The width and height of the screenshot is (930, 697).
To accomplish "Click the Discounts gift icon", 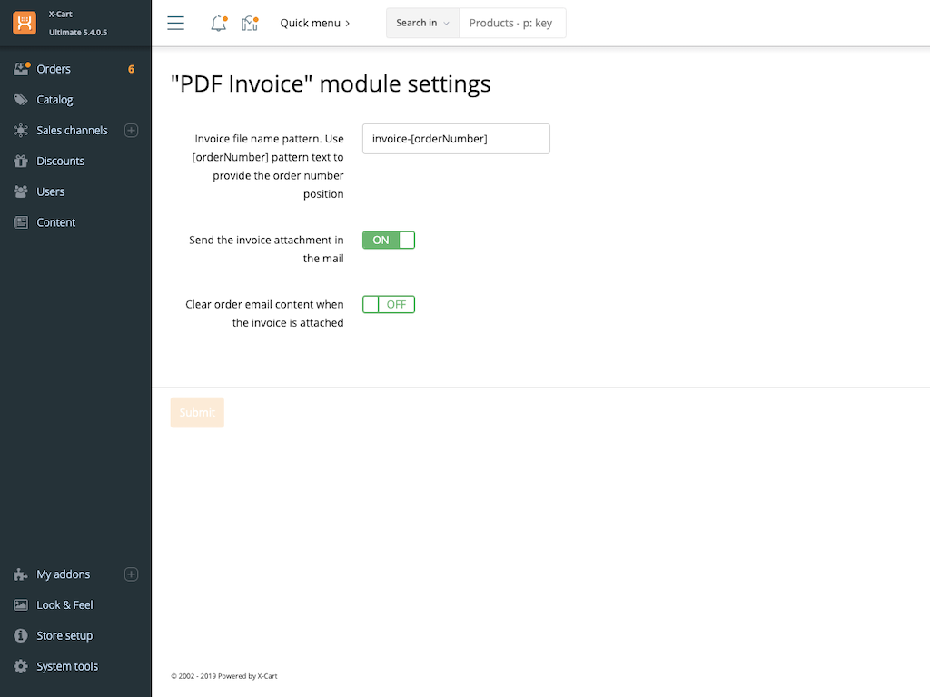I will pos(20,162).
